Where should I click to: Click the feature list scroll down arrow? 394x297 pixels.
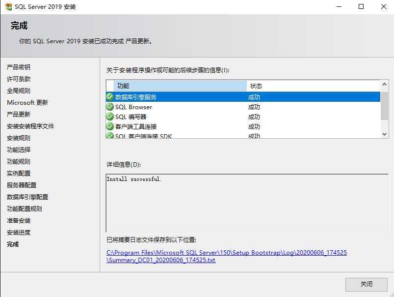(x=384, y=134)
